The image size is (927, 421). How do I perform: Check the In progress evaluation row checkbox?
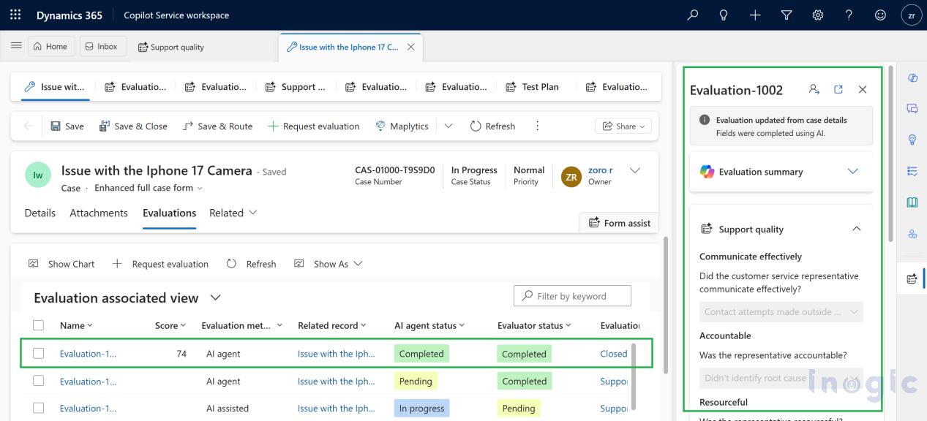click(39, 409)
